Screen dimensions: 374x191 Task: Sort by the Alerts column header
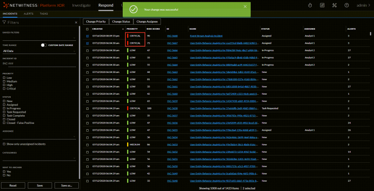click(352, 29)
